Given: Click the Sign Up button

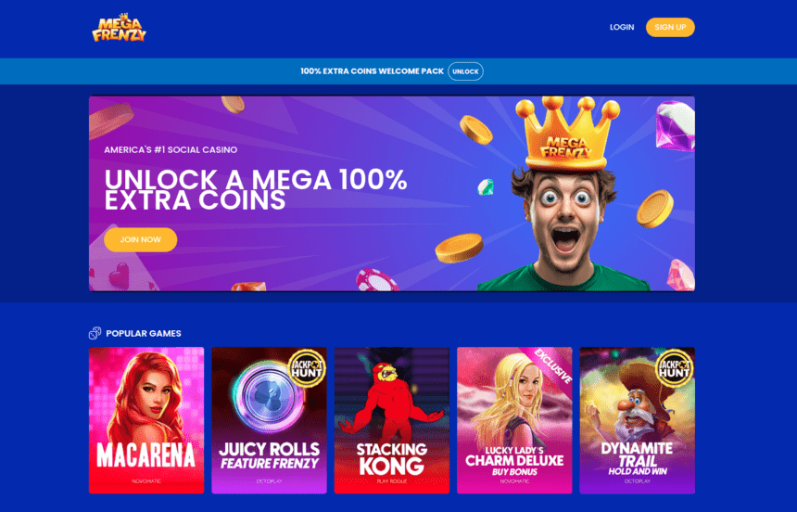Looking at the screenshot, I should point(670,27).
